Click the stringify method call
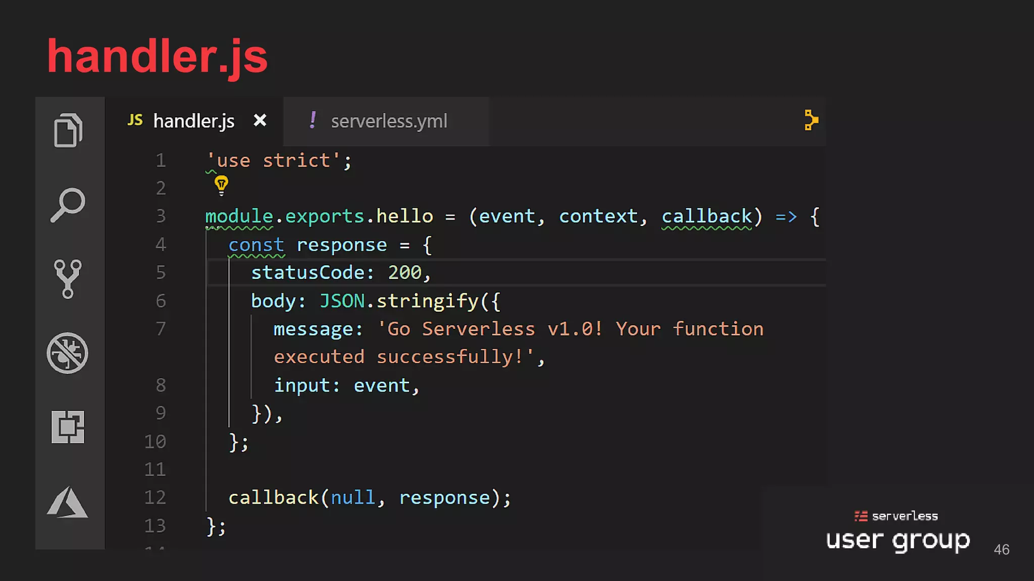Screen dimensions: 1034x581 pyautogui.click(x=427, y=301)
